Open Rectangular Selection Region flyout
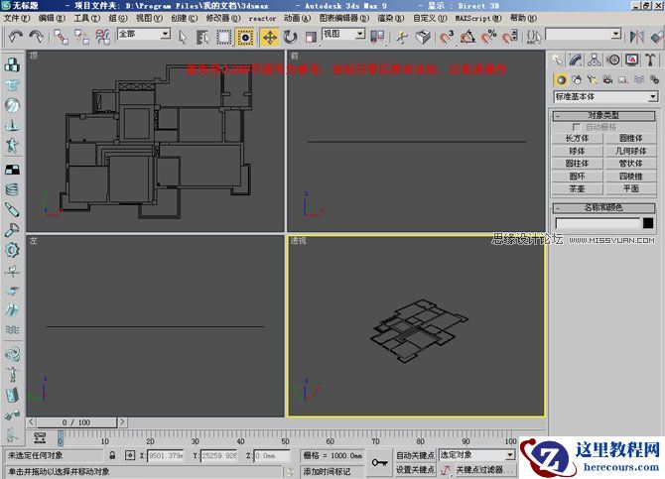This screenshot has width=665, height=479. [x=224, y=38]
